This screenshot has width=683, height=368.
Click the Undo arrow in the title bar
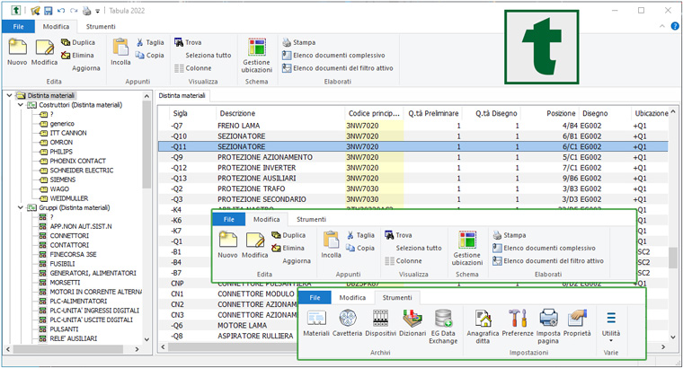(60, 11)
